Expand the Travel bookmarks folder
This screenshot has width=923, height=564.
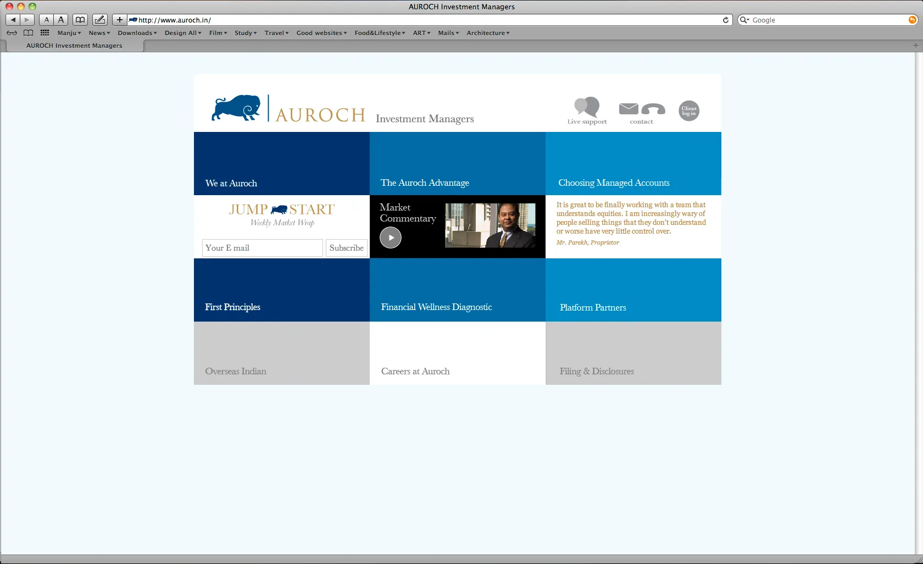(276, 33)
